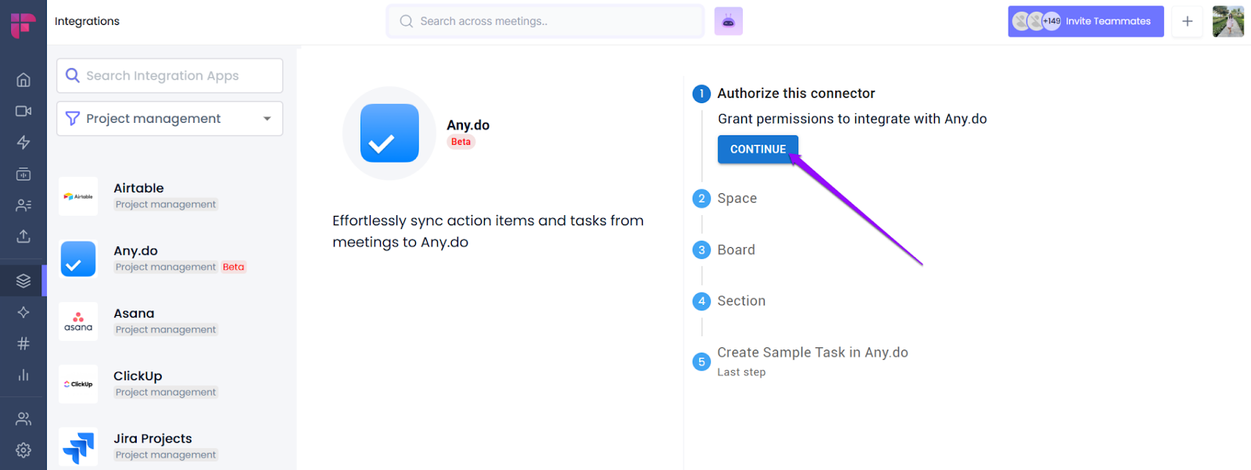This screenshot has height=470, width=1251.
Task: Open the hashtag topics sidebar icon
Action: pos(23,343)
